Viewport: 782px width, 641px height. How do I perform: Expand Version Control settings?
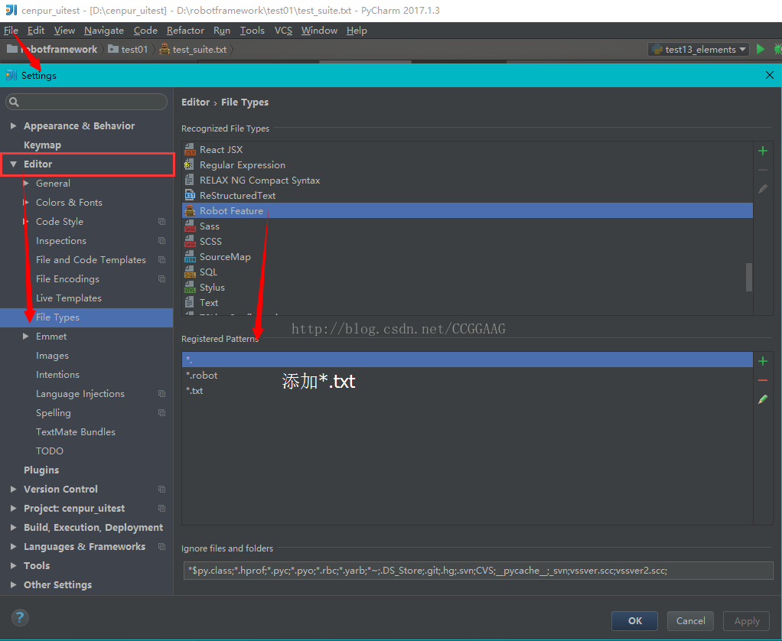tap(14, 489)
